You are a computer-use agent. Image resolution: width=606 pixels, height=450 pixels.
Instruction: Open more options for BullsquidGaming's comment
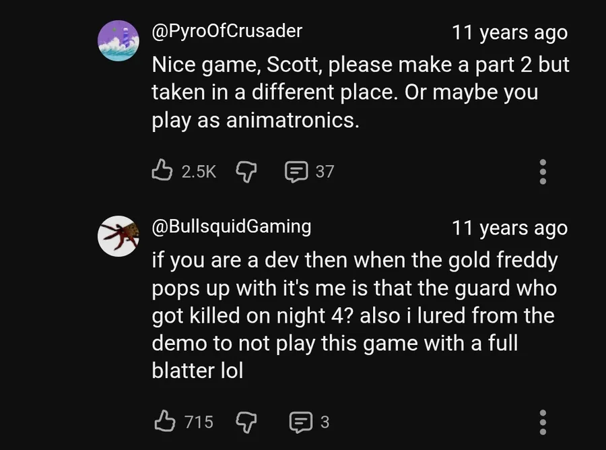pyautogui.click(x=543, y=422)
